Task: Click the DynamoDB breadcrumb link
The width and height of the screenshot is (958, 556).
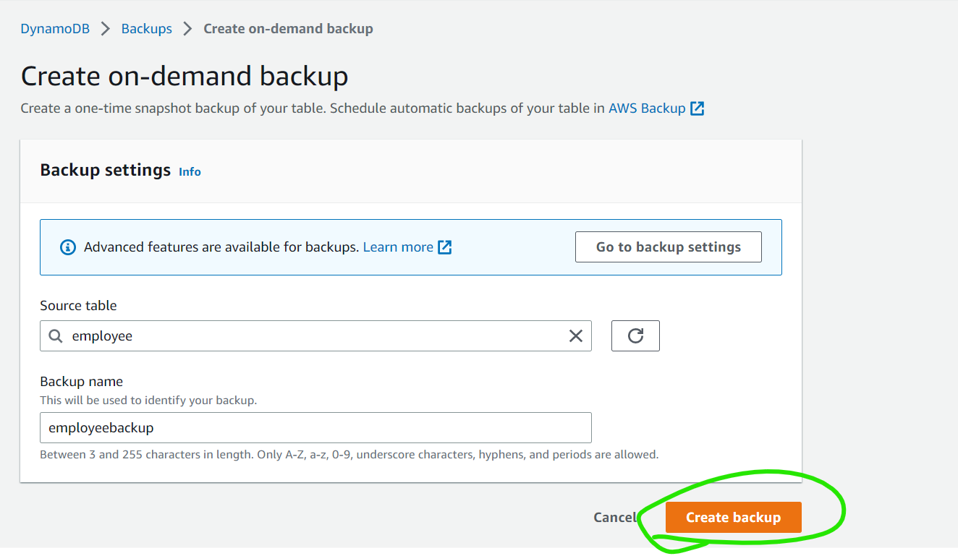Action: pyautogui.click(x=55, y=29)
